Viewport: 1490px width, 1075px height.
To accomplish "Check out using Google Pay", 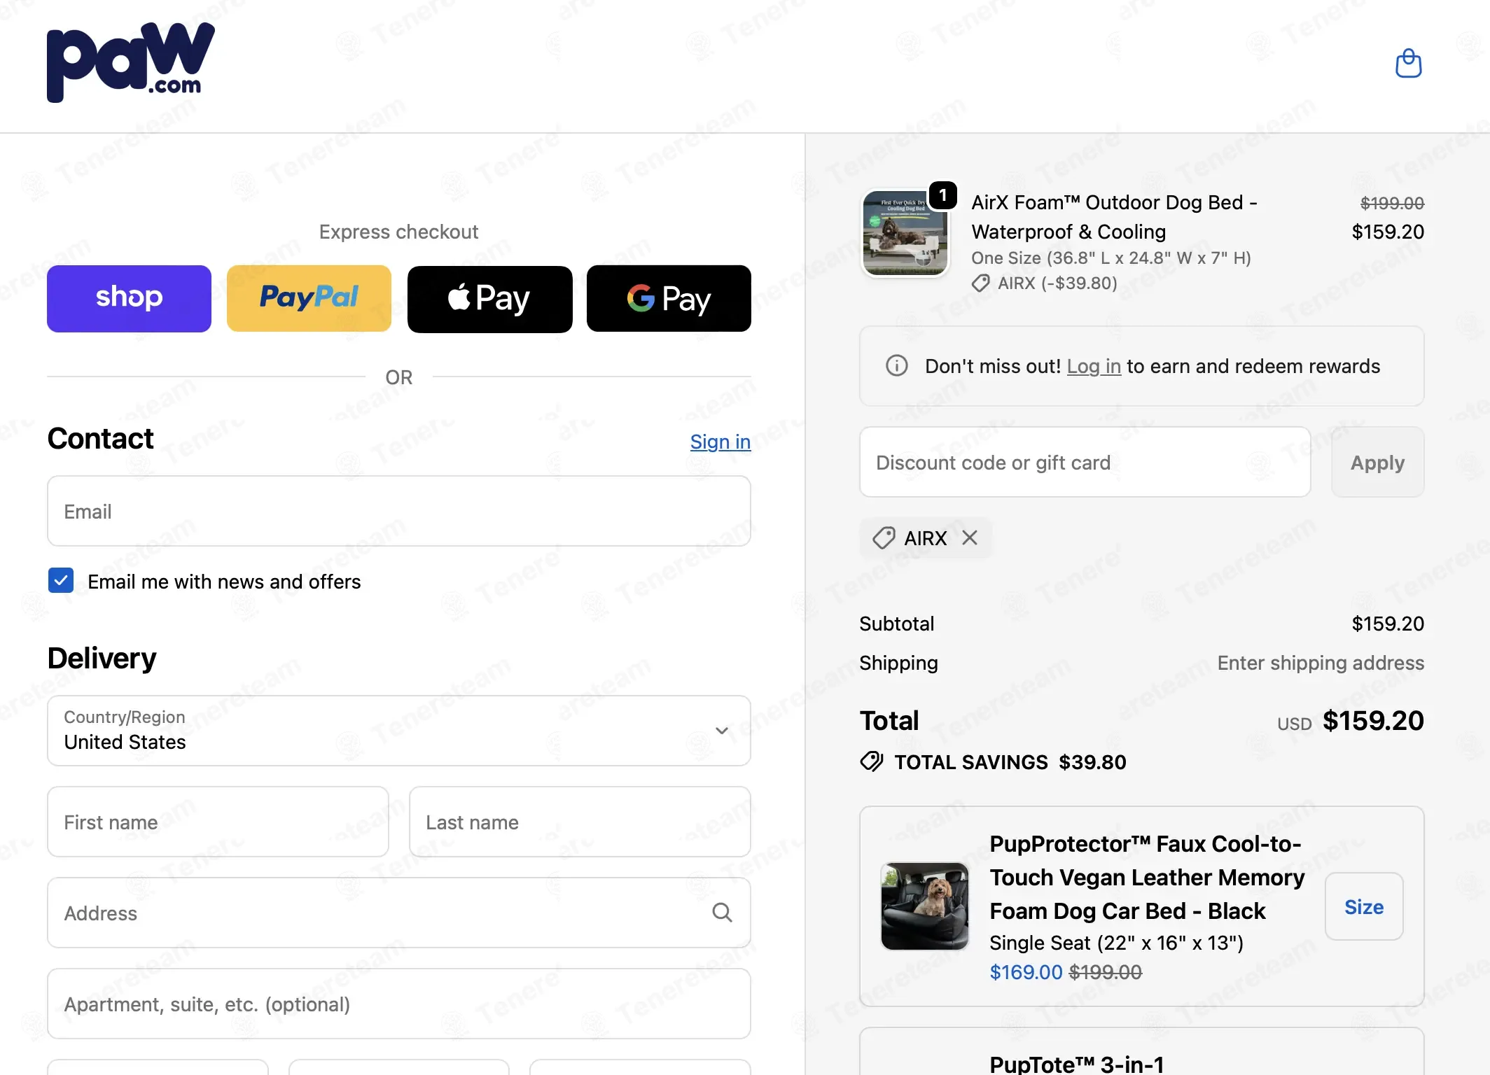I will click(x=669, y=299).
